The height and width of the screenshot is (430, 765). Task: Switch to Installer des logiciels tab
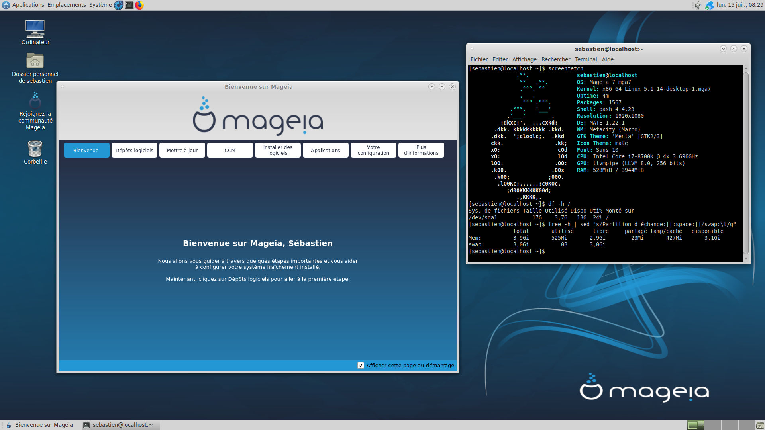[x=278, y=150]
